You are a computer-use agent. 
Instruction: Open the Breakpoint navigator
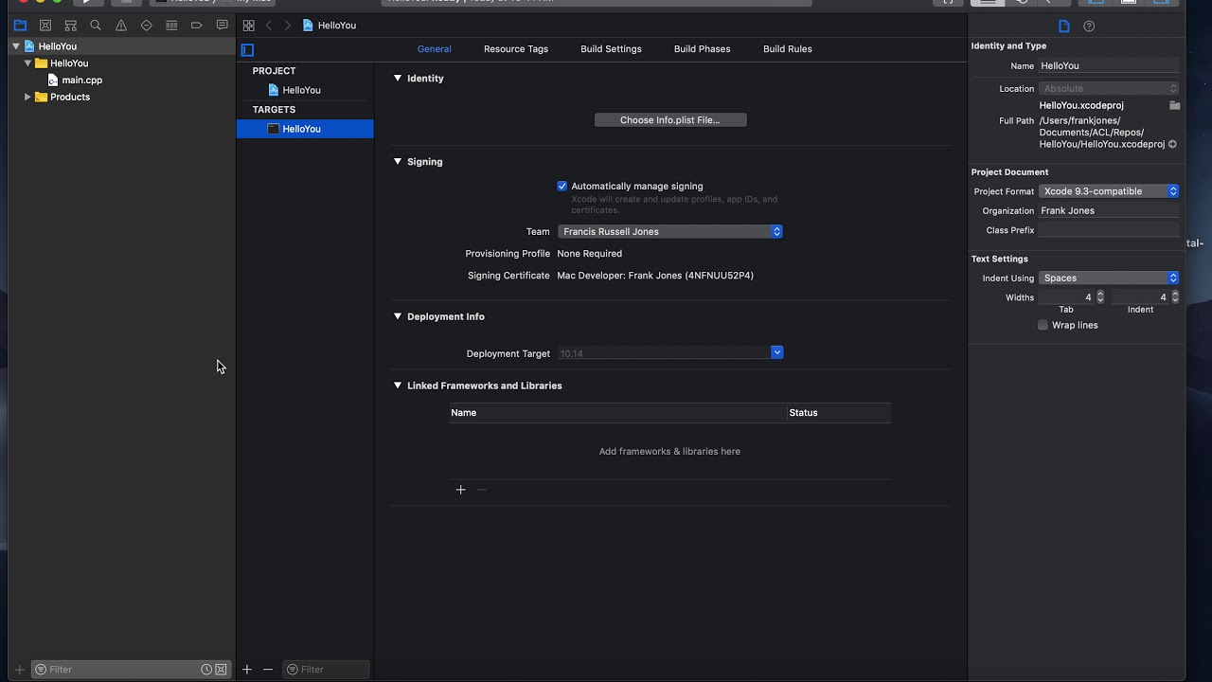(x=197, y=26)
